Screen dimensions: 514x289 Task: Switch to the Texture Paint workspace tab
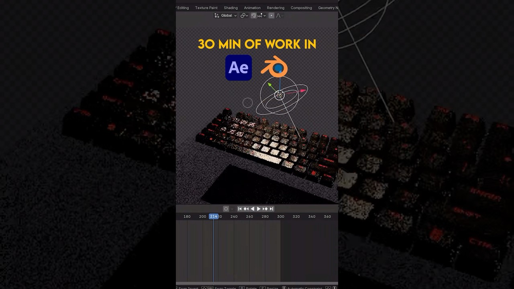(206, 8)
